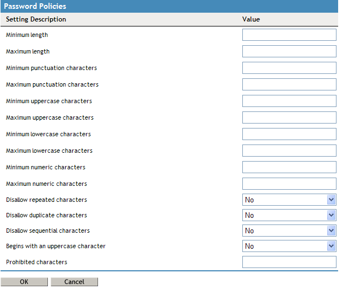Click the Minimum lowercase characters label

click(x=48, y=134)
